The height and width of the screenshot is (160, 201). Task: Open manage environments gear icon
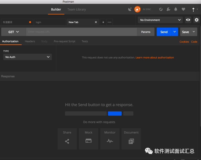196,20
